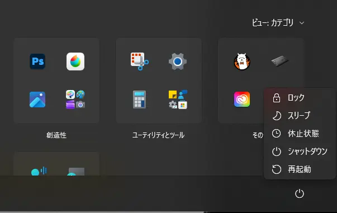Image resolution: width=337 pixels, height=213 pixels.
Task: Open the Settings gear app
Action: click(x=178, y=61)
